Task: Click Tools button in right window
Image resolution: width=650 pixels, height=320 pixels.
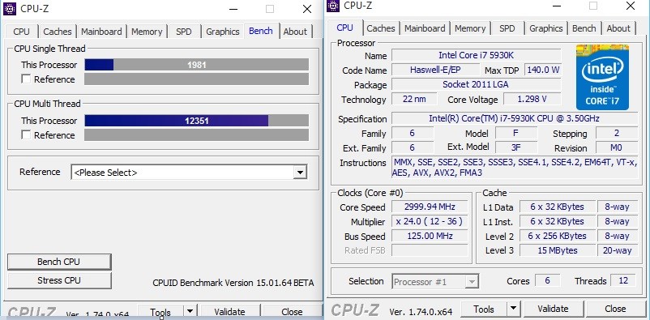Action: [484, 309]
